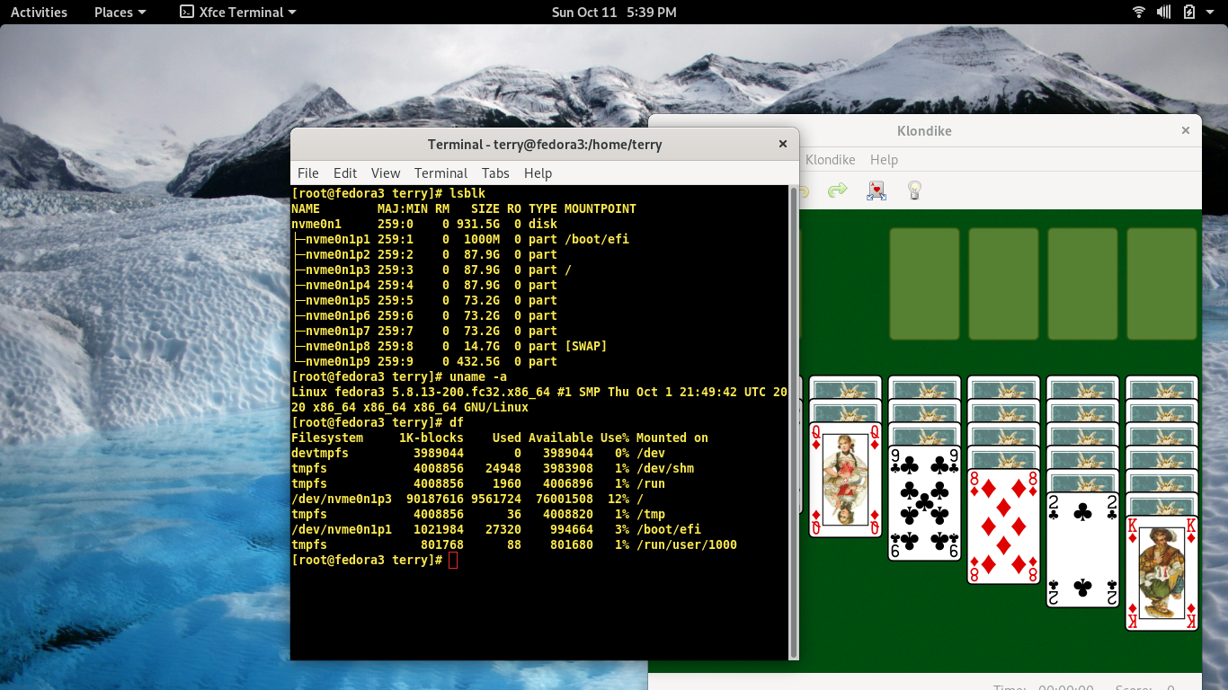Click the Wi-Fi icon in top bar
The width and height of the screenshot is (1228, 690).
(1139, 12)
